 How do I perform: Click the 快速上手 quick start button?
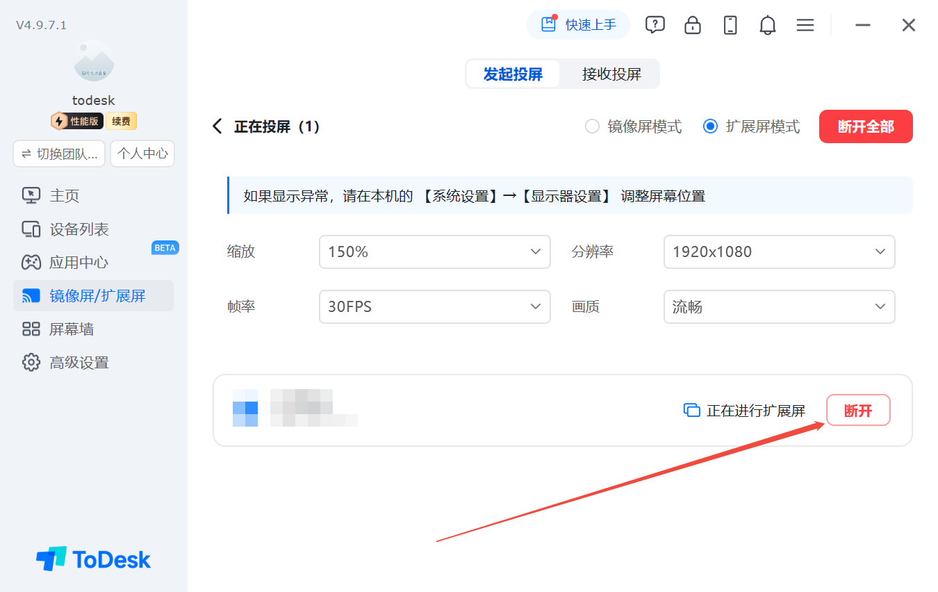578,25
